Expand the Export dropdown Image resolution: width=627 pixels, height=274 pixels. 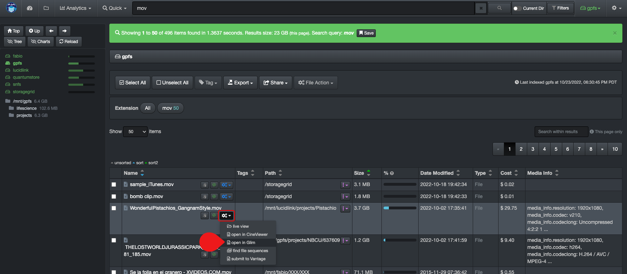[x=240, y=83]
